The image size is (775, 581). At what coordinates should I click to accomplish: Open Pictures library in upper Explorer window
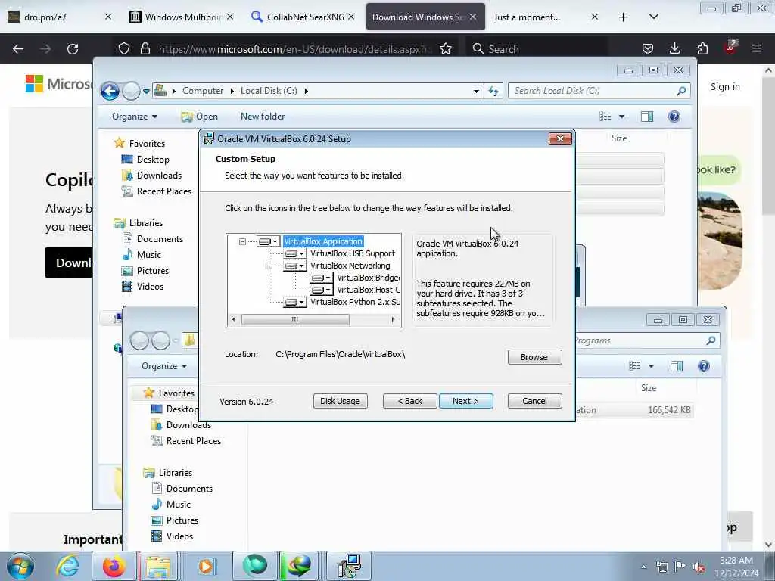click(x=146, y=271)
